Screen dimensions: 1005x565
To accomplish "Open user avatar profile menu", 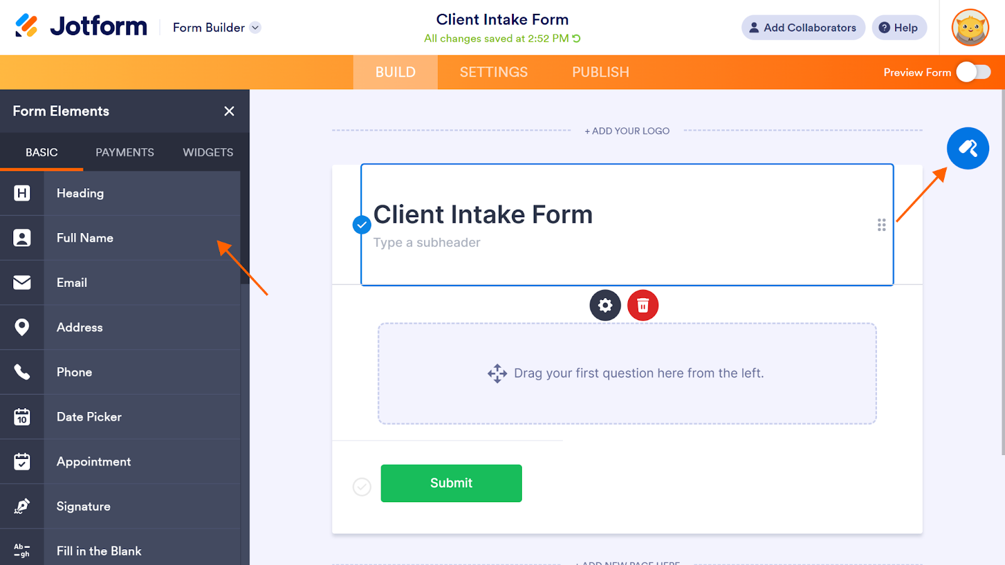I will (x=970, y=28).
